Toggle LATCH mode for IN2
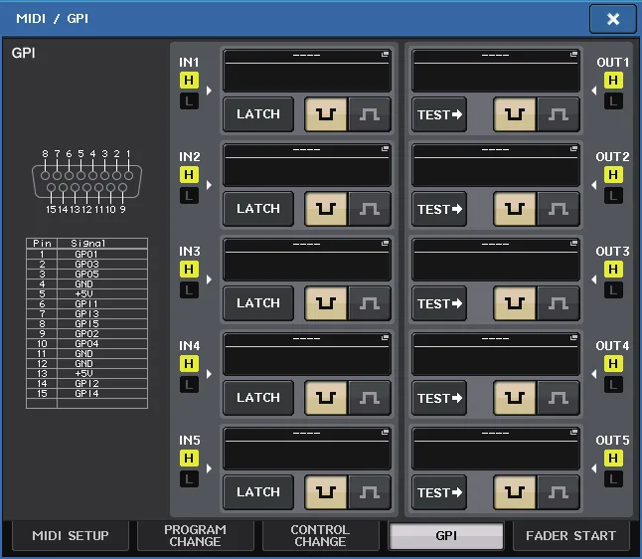 [x=258, y=209]
